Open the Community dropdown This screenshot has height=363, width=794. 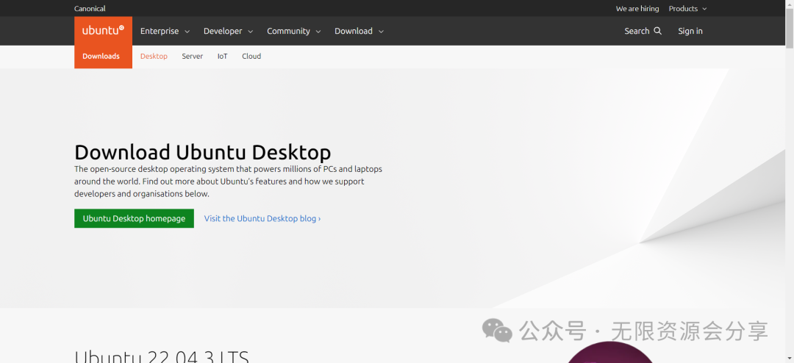[294, 31]
